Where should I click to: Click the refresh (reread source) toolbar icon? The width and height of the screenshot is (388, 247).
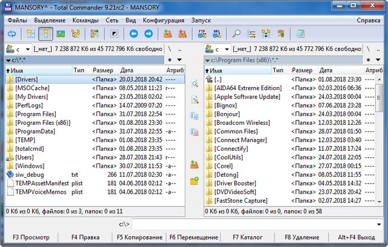[12, 34]
